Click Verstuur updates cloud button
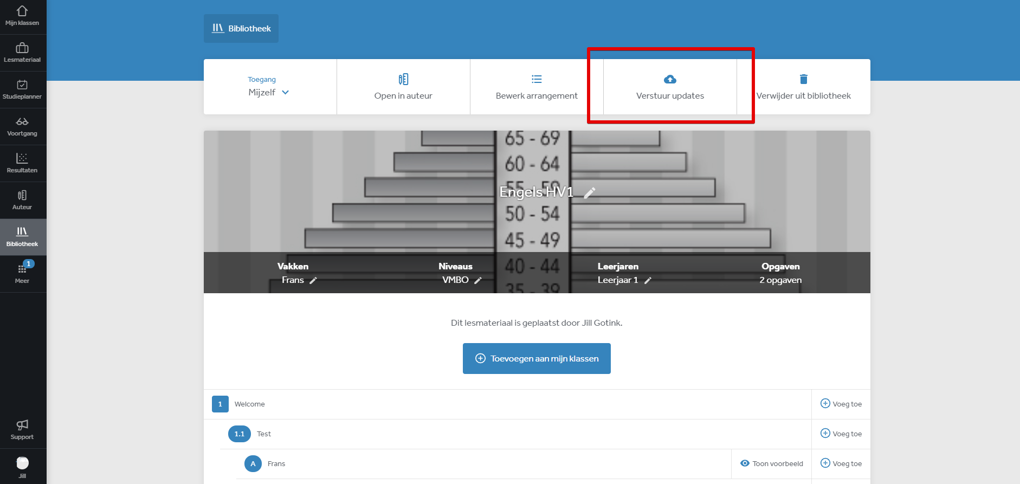 pos(670,87)
